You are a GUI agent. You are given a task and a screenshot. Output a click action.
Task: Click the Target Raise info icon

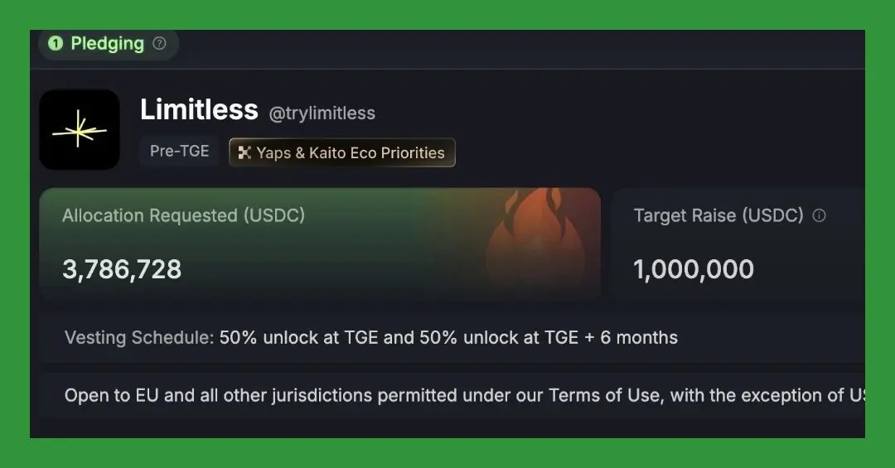click(819, 215)
